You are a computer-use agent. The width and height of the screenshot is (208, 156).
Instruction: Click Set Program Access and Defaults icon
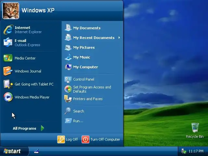[x=68, y=89]
